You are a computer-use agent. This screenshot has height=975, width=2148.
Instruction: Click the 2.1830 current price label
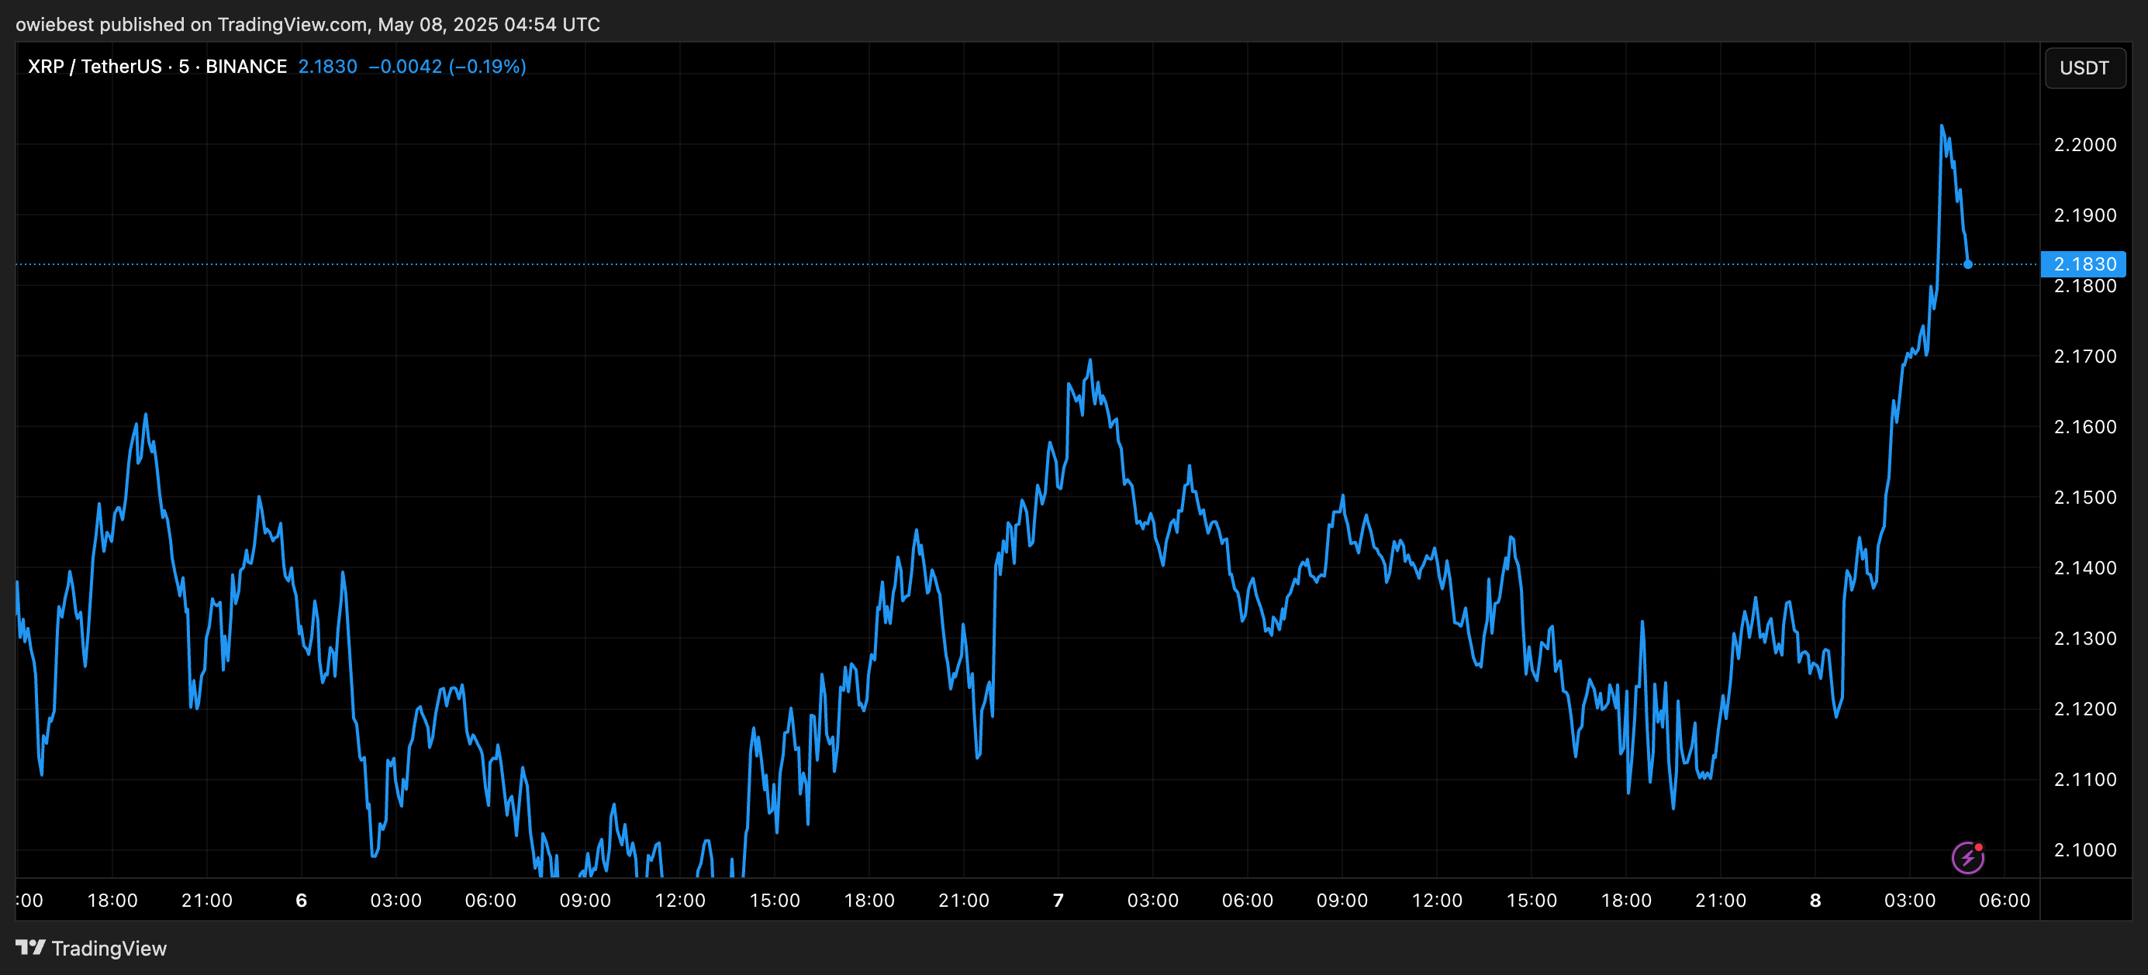2083,264
